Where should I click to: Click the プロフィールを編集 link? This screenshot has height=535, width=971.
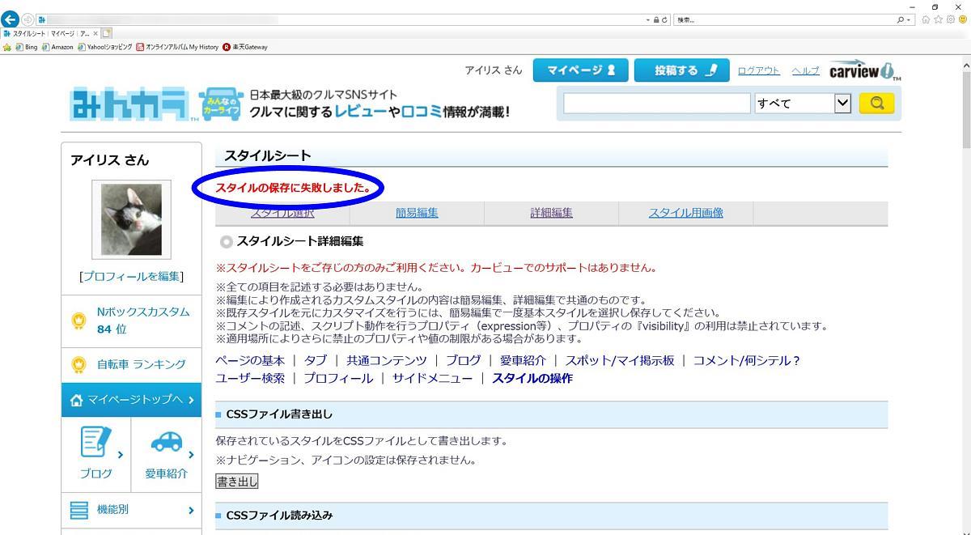click(x=131, y=277)
